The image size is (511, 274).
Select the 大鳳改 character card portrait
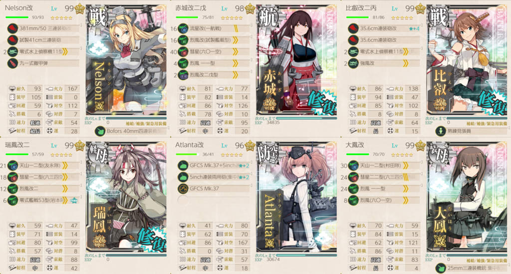point(467,197)
